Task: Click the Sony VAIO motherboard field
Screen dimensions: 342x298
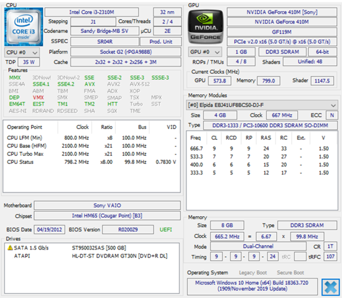Action: coord(107,205)
